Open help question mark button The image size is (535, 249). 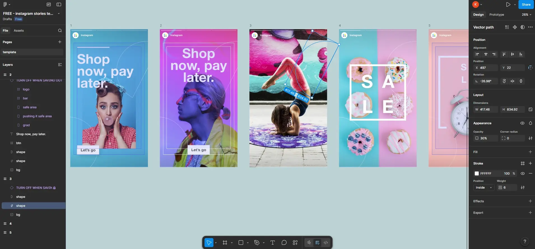tap(525, 241)
